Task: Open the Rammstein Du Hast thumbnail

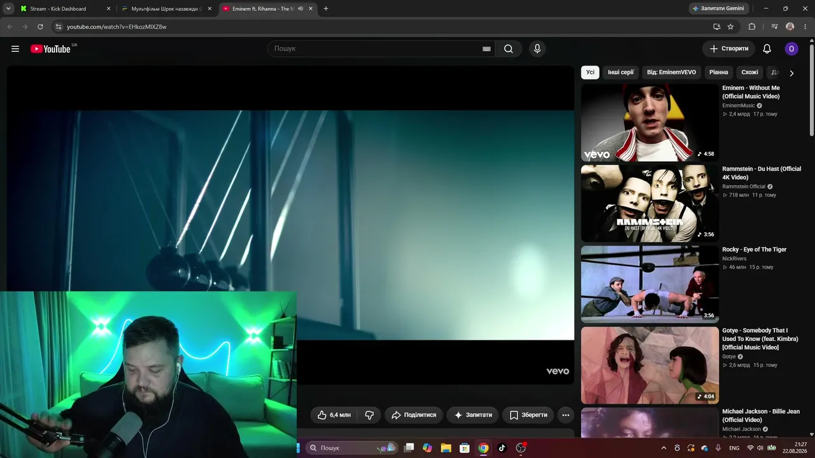Action: (x=649, y=204)
